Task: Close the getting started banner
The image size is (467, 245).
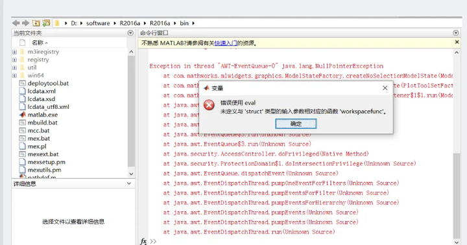Action: (457, 42)
